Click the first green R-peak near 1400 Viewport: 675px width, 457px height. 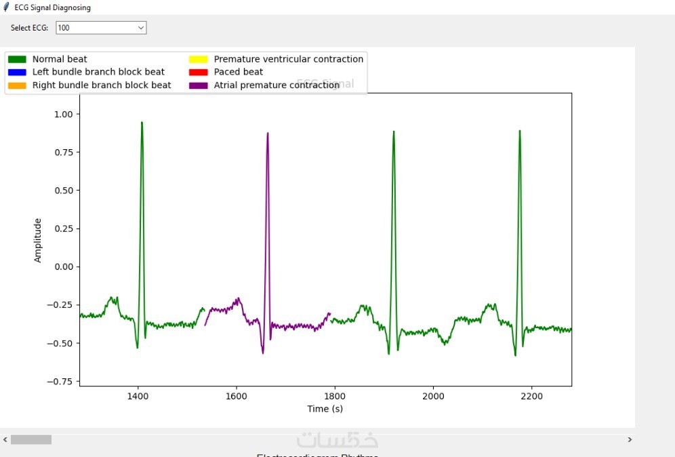142,124
